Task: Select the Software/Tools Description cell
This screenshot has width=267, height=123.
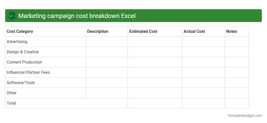Action: (x=107, y=83)
